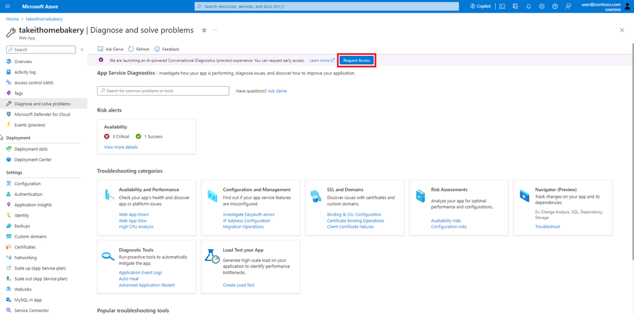The height and width of the screenshot is (317, 634).
Task: Open Certificate Binding Operations link
Action: click(356, 221)
